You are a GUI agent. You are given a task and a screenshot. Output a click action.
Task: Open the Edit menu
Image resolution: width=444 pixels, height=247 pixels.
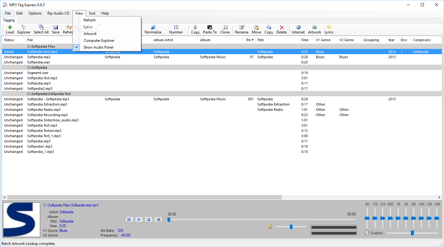20,13
